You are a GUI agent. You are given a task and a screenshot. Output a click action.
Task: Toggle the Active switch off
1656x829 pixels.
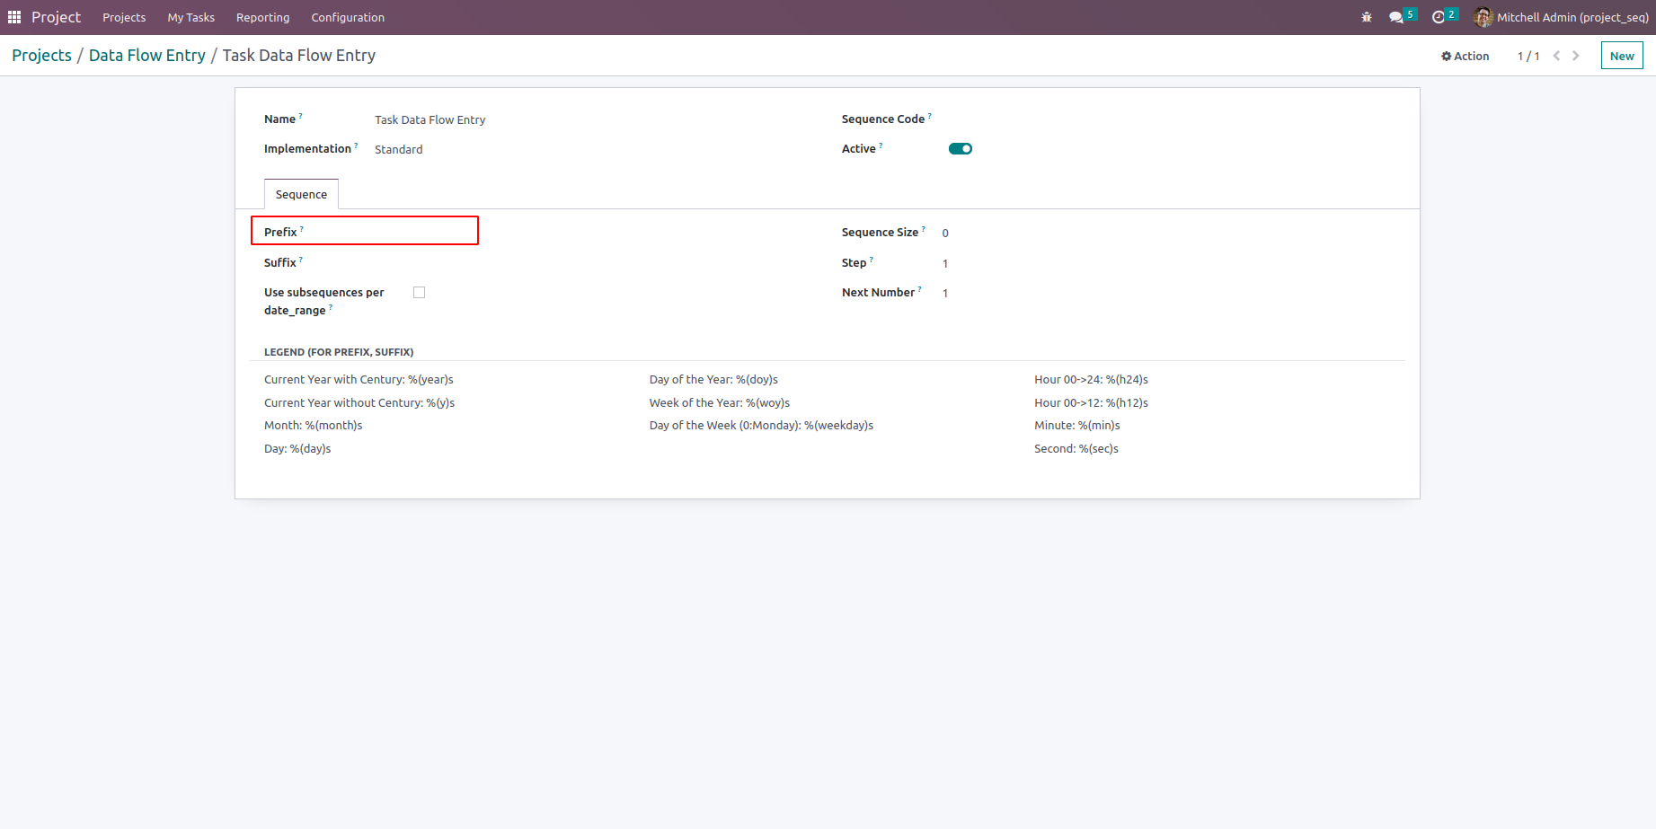961,149
